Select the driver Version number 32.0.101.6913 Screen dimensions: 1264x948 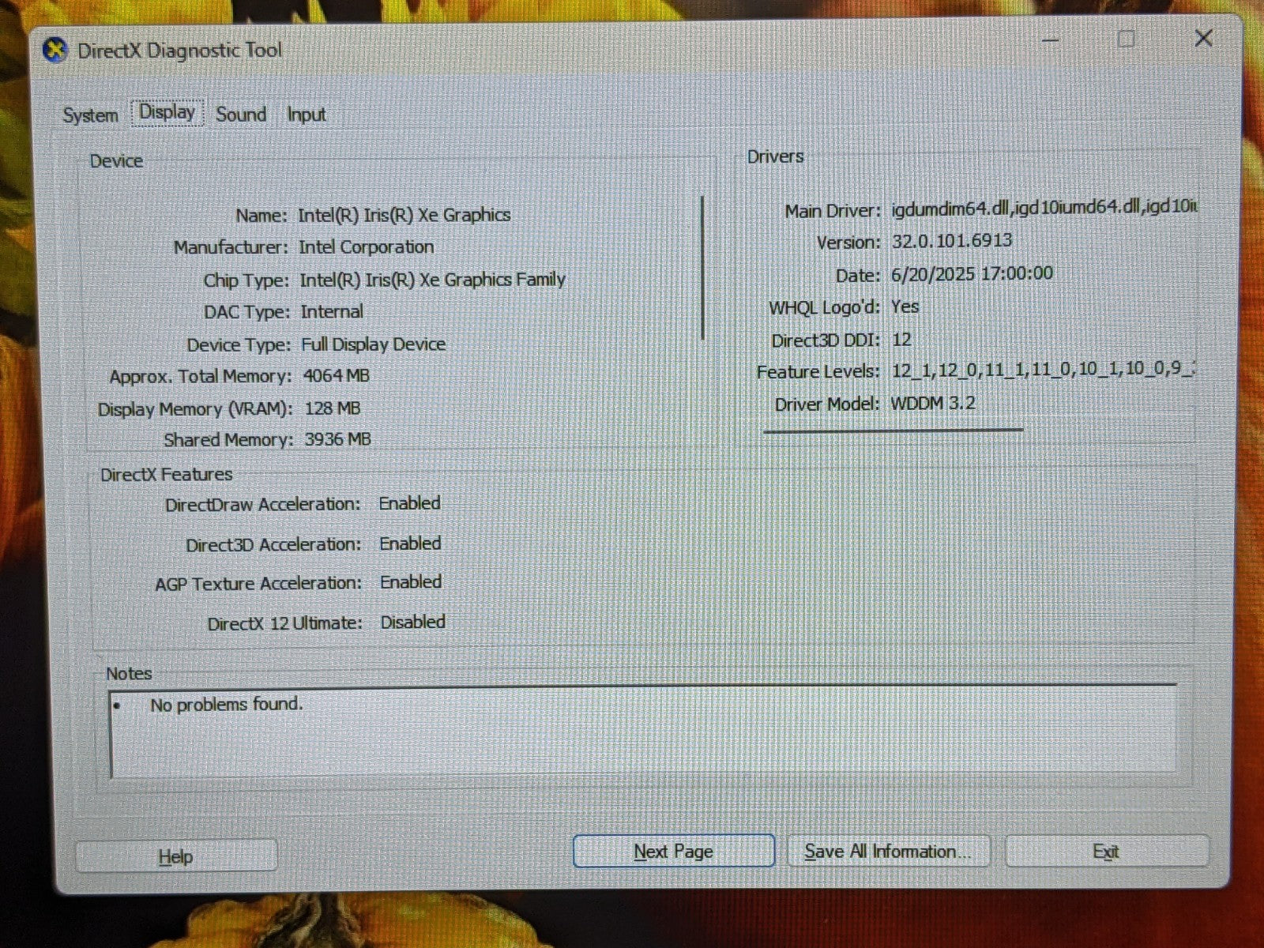pos(952,240)
